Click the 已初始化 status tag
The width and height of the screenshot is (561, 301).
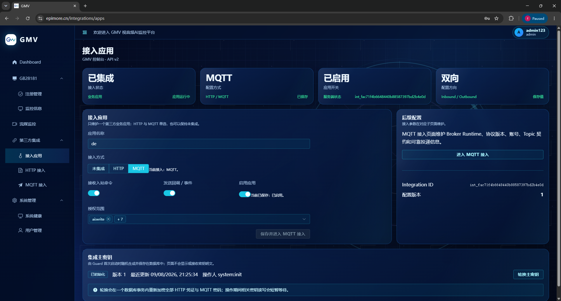[x=98, y=274]
